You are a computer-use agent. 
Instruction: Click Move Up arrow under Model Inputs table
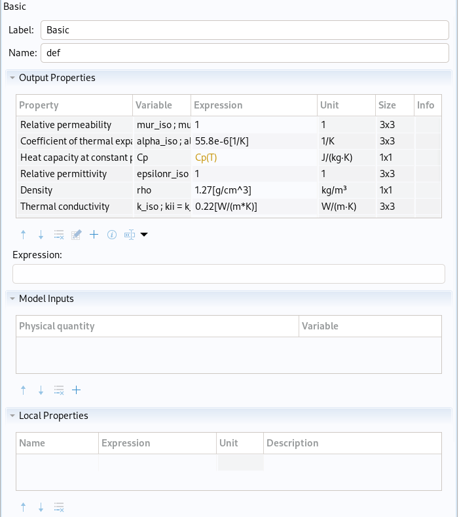pos(24,390)
